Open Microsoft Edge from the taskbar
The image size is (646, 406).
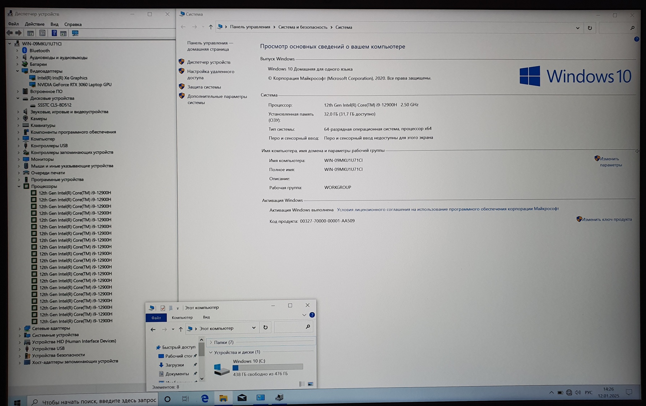(x=205, y=398)
